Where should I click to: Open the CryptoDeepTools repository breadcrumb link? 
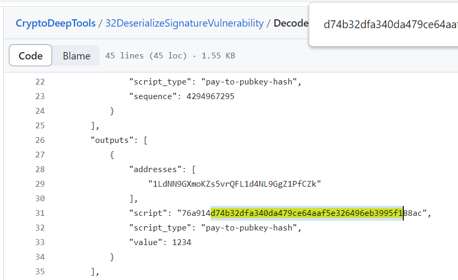click(56, 23)
